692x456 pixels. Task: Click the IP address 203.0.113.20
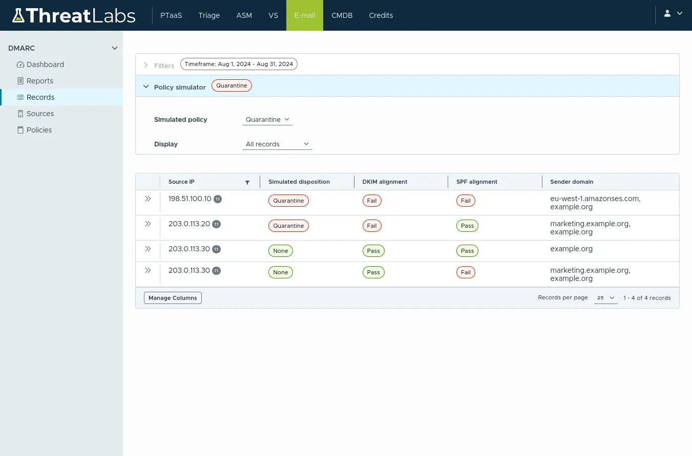(189, 224)
